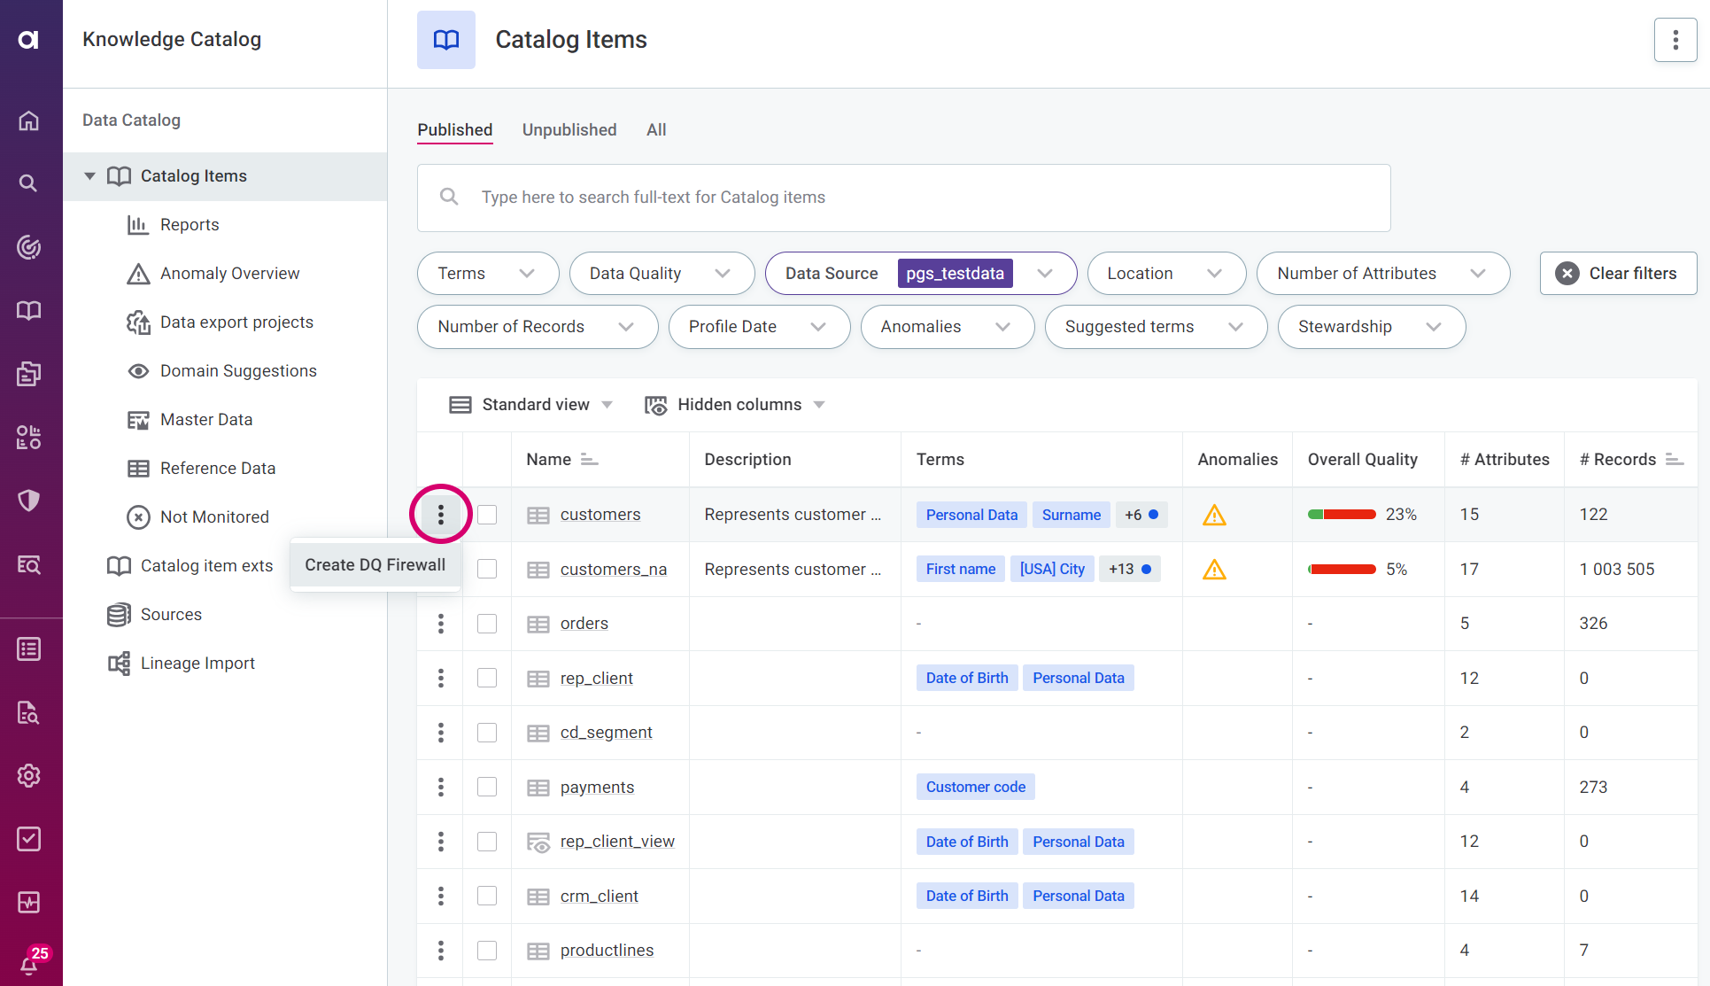Click the Lineage Import icon in sidebar

(116, 662)
